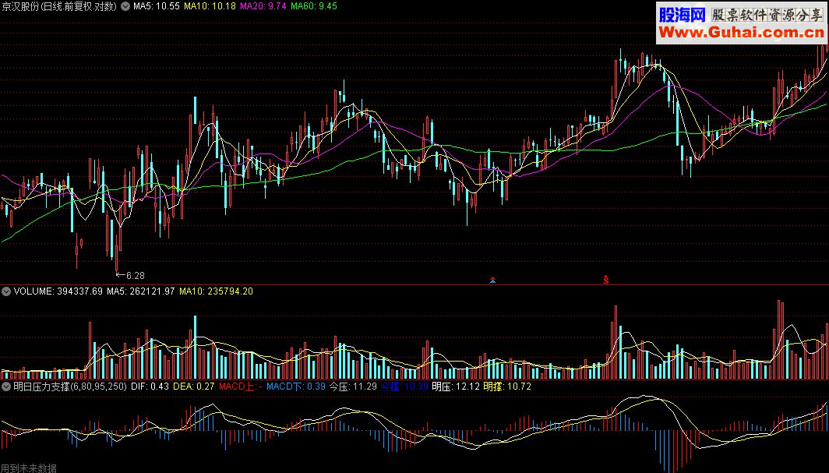Click the 用到未来数据 notice text
The height and width of the screenshot is (473, 829).
tap(29, 468)
